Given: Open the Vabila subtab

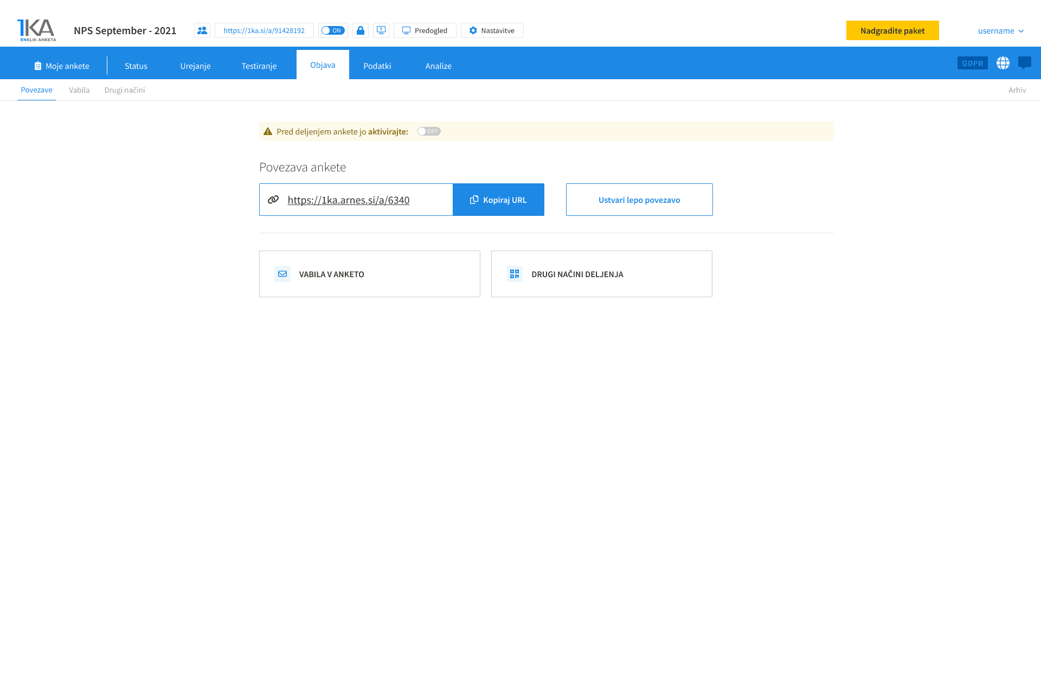Looking at the screenshot, I should [x=79, y=90].
